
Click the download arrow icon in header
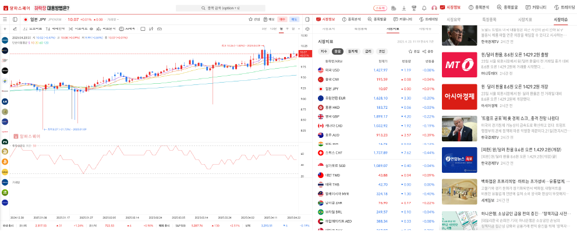pos(403,8)
